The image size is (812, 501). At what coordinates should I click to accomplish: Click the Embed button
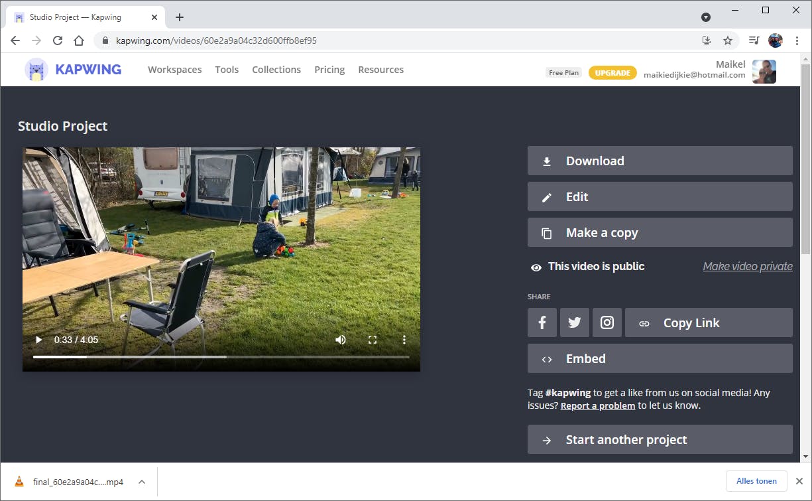tap(660, 358)
